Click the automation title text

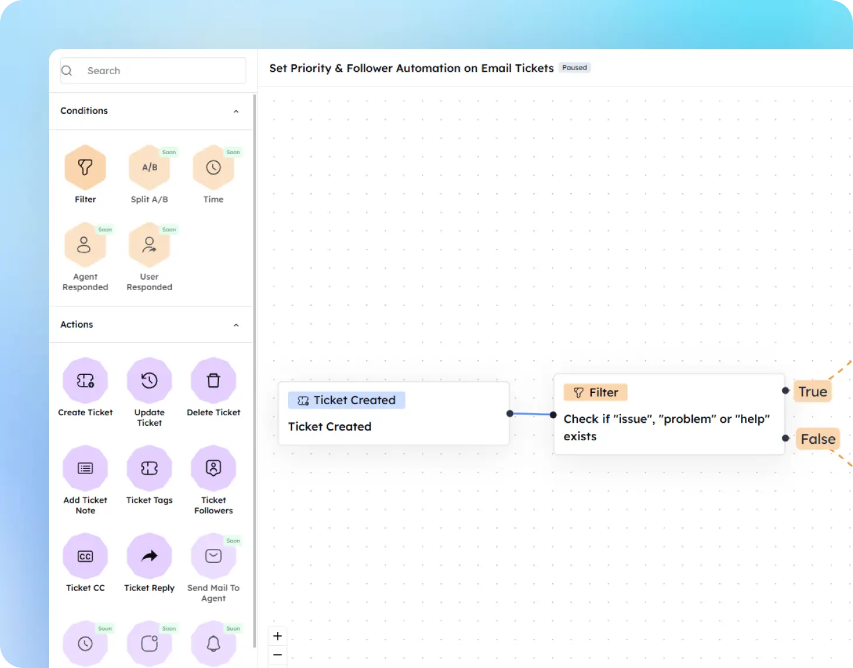(x=411, y=68)
